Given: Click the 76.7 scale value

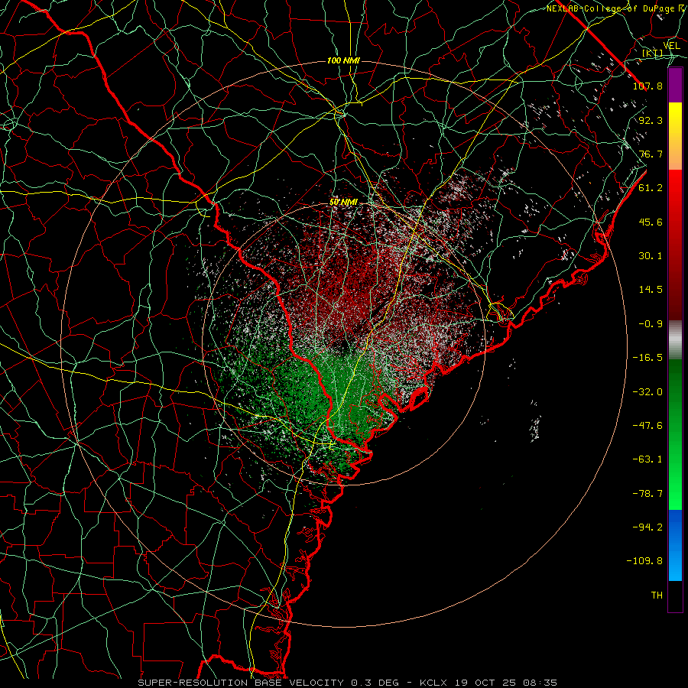Looking at the screenshot, I should 651,154.
